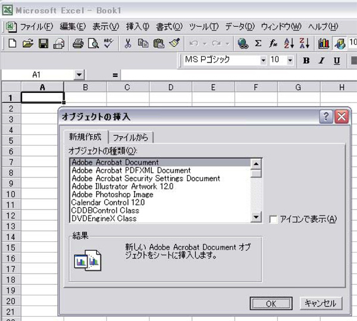Toggle Underline formatting
The width and height of the screenshot is (357, 321).
337,60
